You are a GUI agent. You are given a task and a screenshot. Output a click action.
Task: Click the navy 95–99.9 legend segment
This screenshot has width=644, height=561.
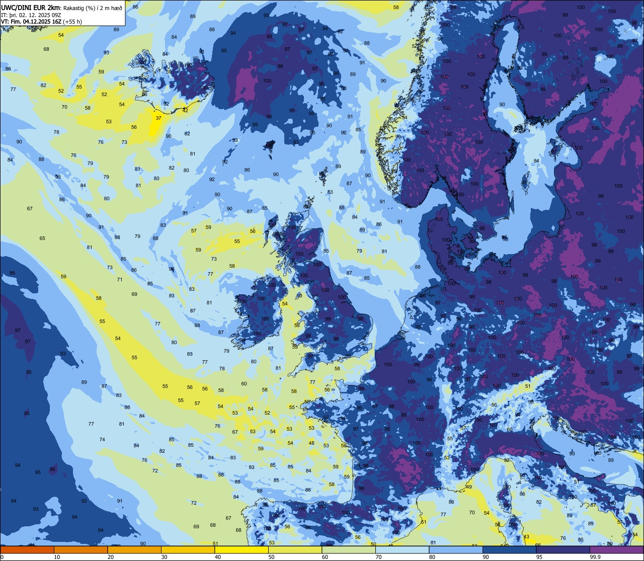tap(563, 549)
